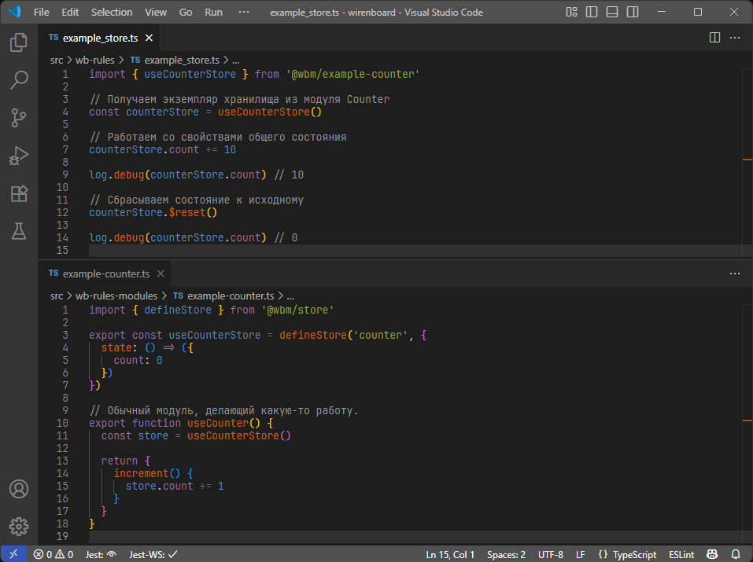Image resolution: width=753 pixels, height=562 pixels.
Task: Toggle the primary side bar layout button
Action: coord(592,13)
